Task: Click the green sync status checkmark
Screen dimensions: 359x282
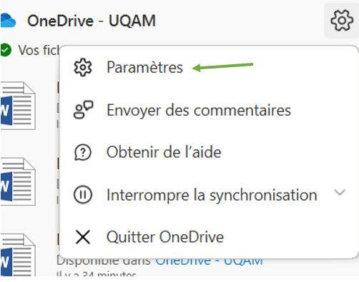Action: click(x=6, y=50)
